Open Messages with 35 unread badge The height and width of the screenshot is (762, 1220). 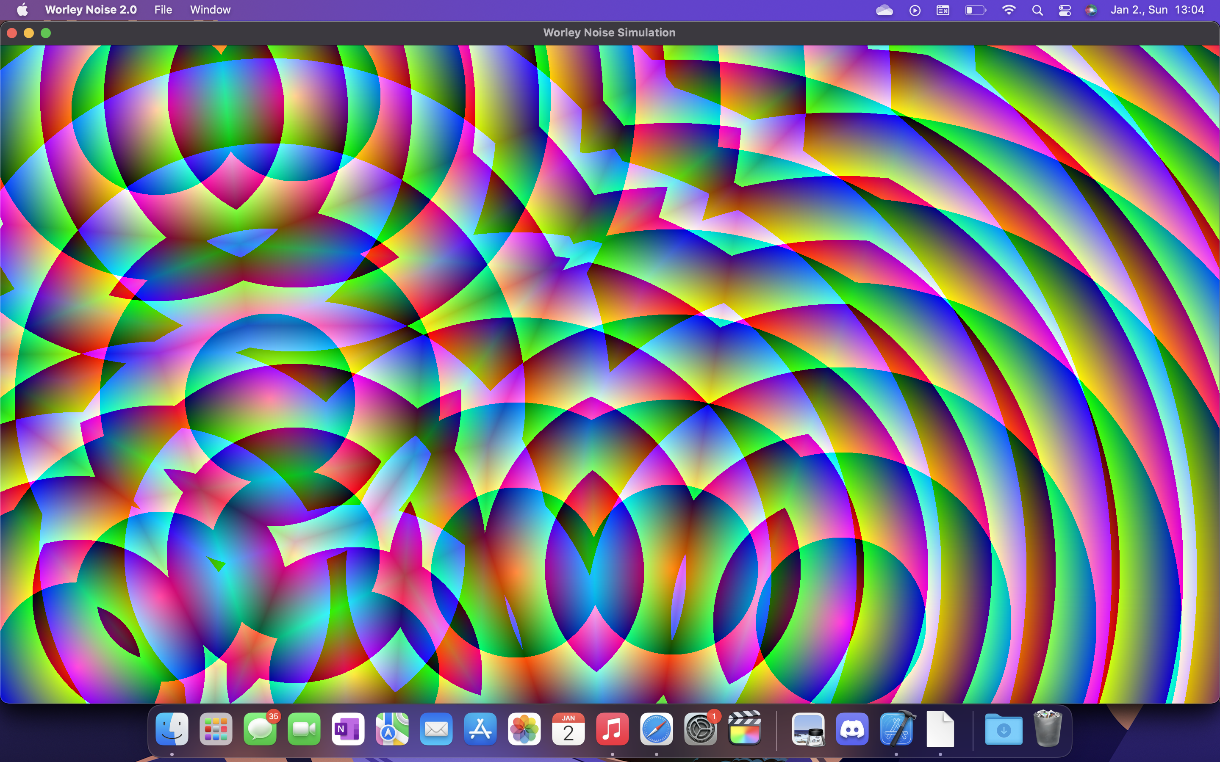click(x=260, y=729)
